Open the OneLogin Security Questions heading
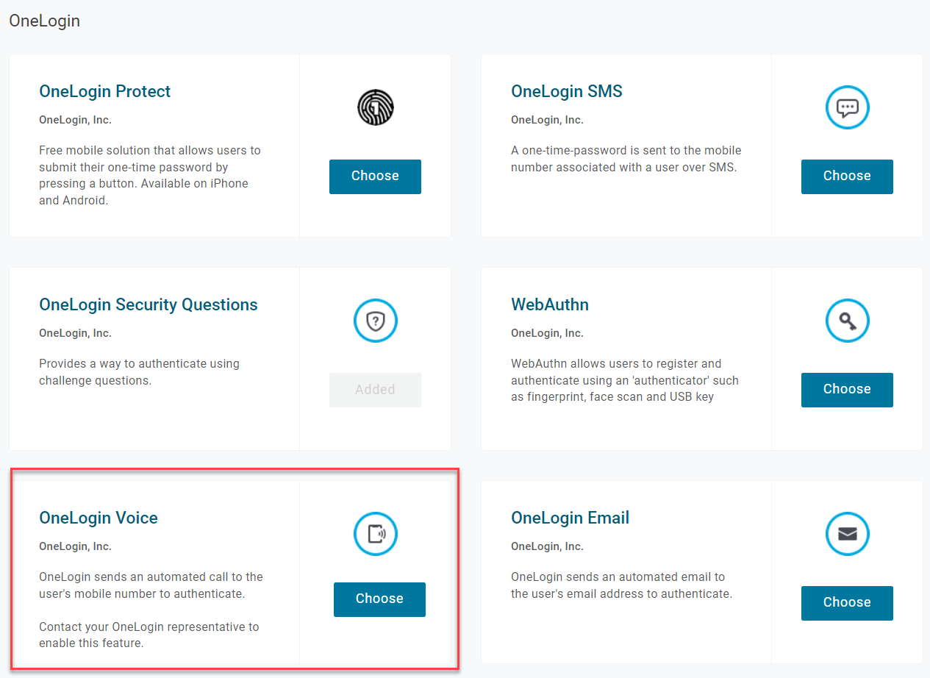The width and height of the screenshot is (930, 678). click(x=148, y=304)
